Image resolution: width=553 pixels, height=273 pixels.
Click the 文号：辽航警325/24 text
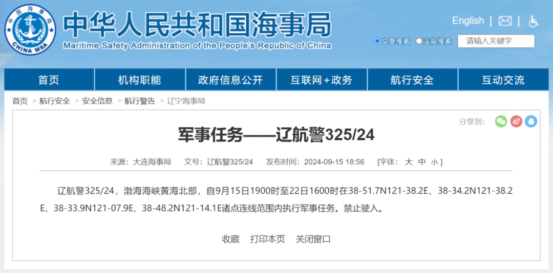click(218, 162)
